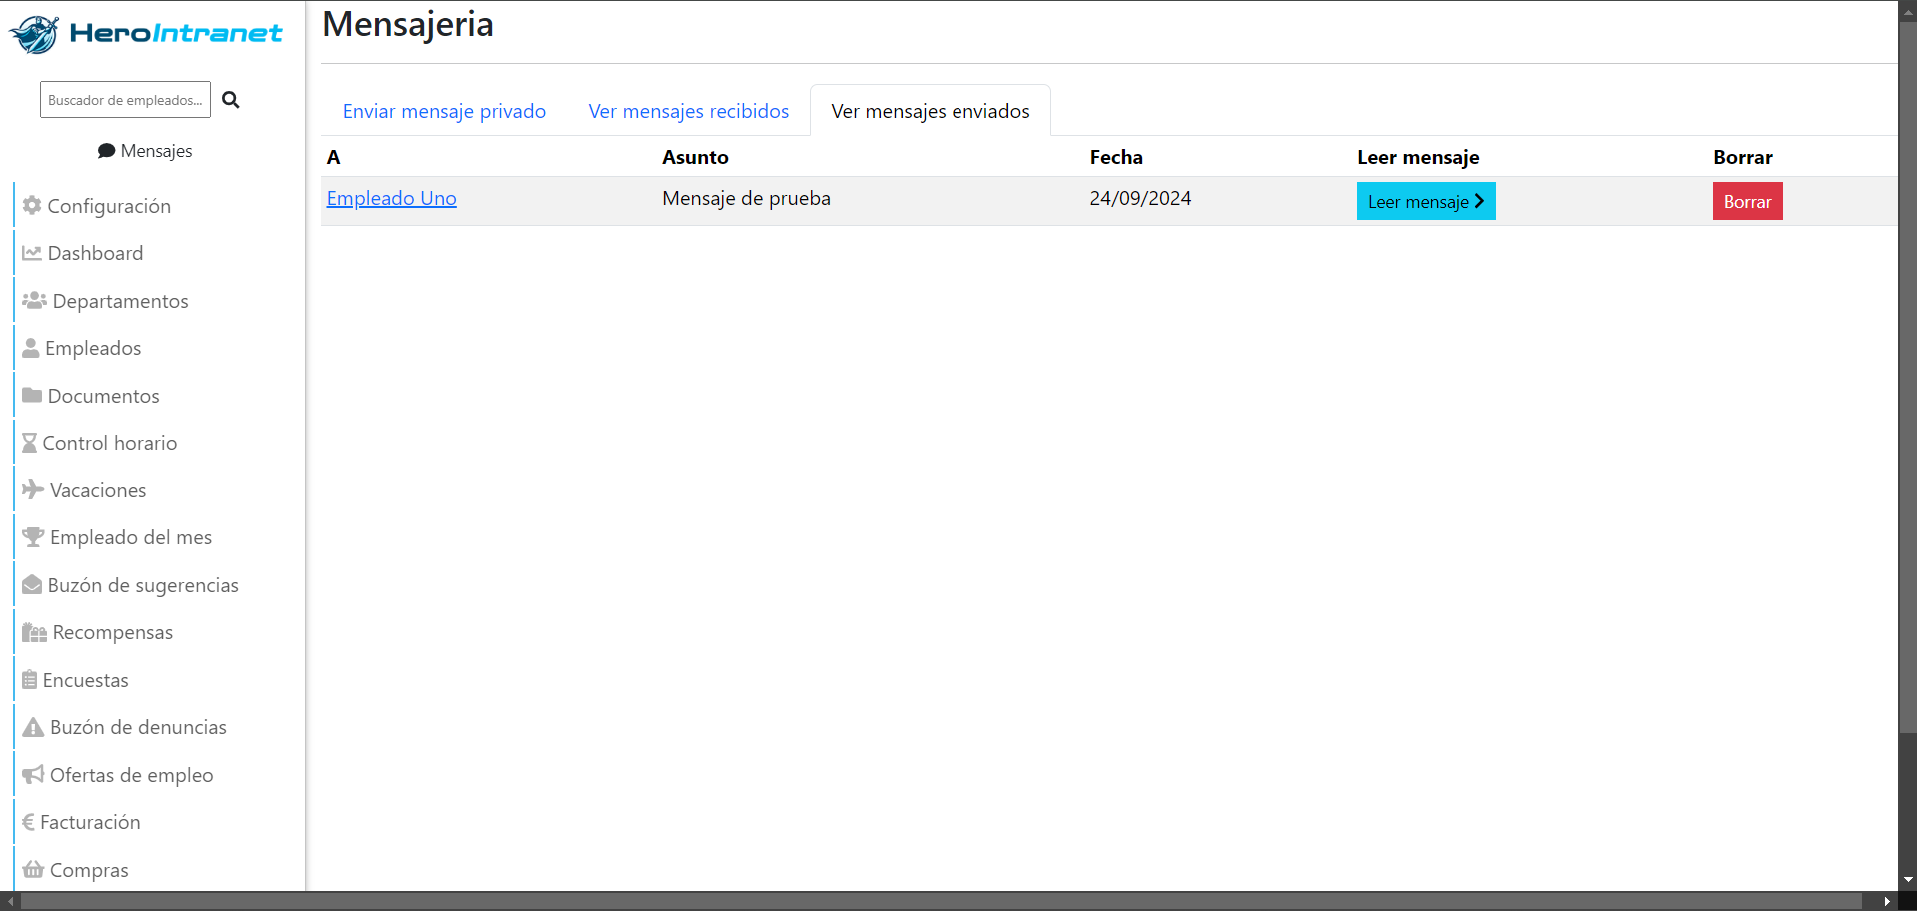This screenshot has width=1917, height=911.
Task: Click the Buzón de denuncias warning icon
Action: 33,727
